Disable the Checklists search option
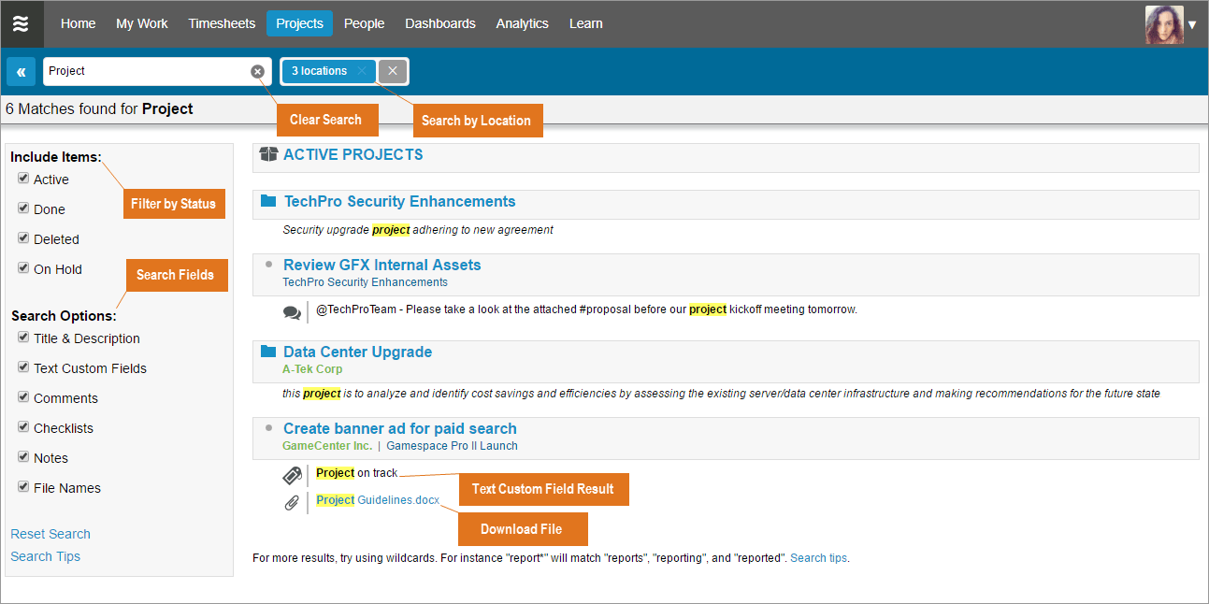The height and width of the screenshot is (604, 1209). [23, 427]
